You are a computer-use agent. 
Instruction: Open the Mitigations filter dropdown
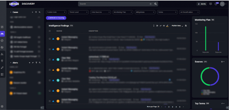[145, 12]
